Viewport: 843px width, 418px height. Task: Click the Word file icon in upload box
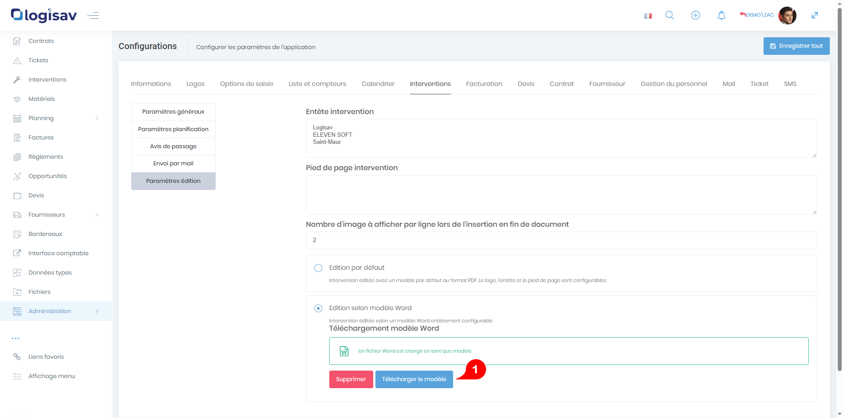click(x=344, y=351)
